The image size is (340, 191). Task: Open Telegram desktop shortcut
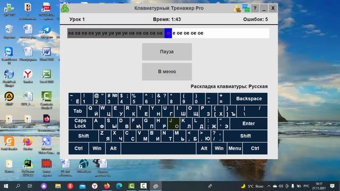pos(46,32)
